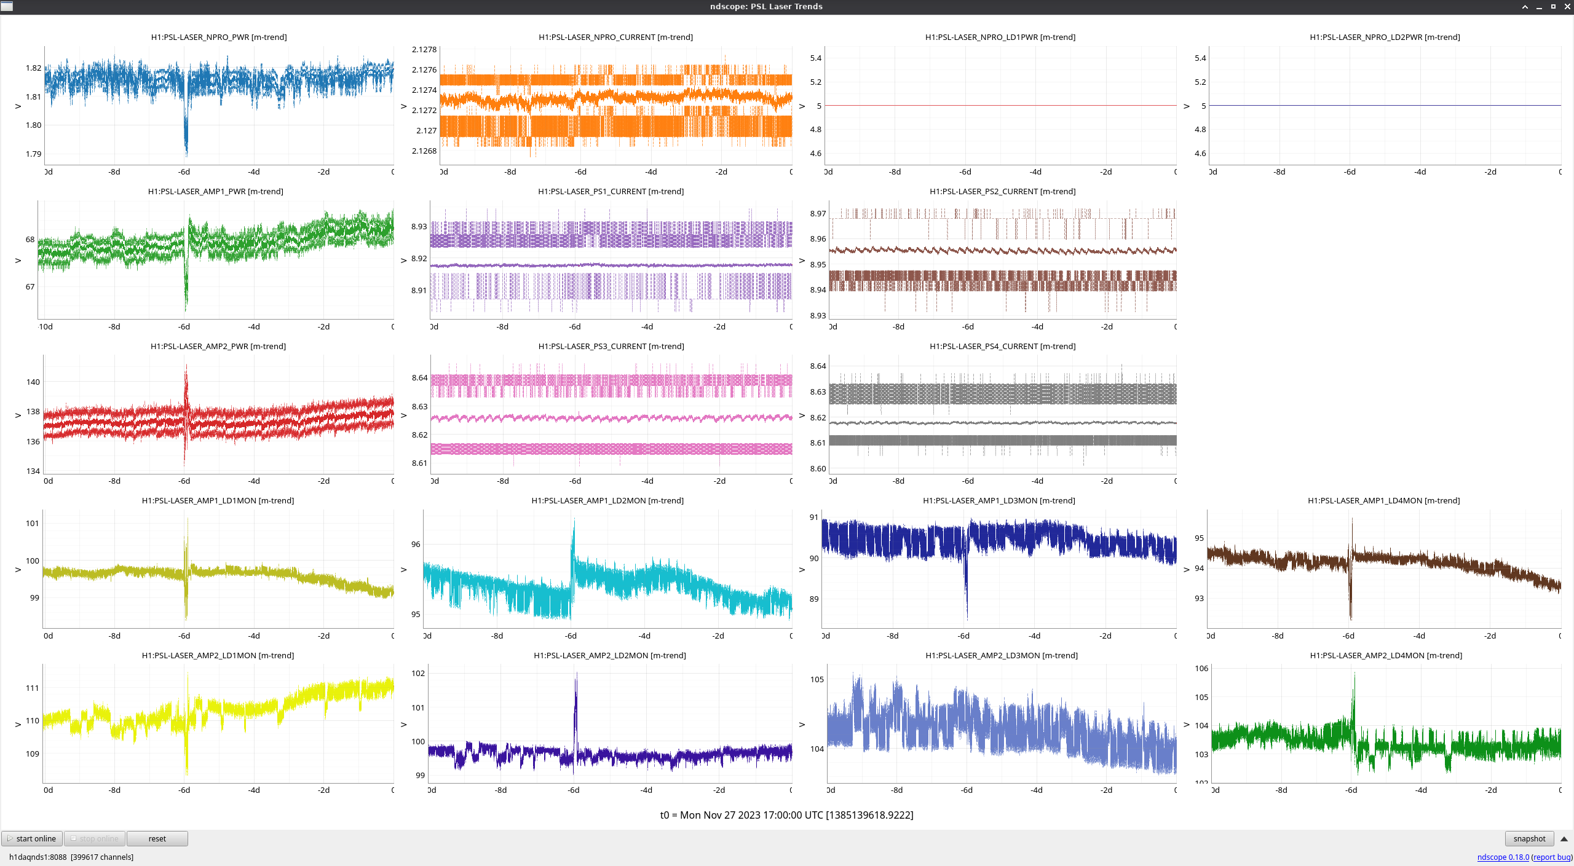Roll up window with caret icon
The width and height of the screenshot is (1574, 866).
(x=1525, y=7)
